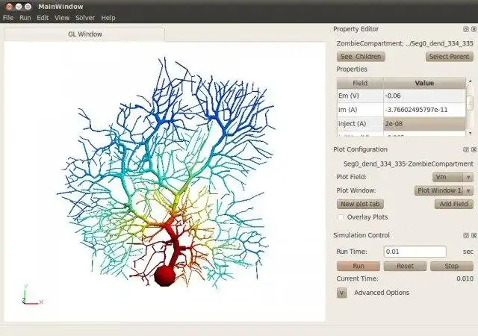Select the -3.76602495797e-11 value cell
Screen dimensions: 478x336
coord(424,110)
